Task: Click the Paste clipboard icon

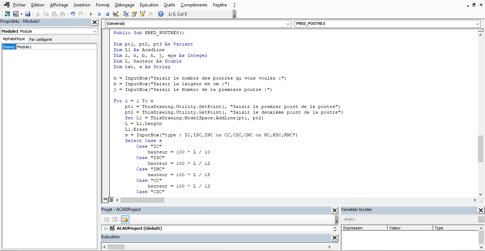Action: (54, 14)
